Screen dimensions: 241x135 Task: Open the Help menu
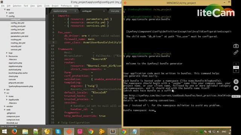pos(76,6)
